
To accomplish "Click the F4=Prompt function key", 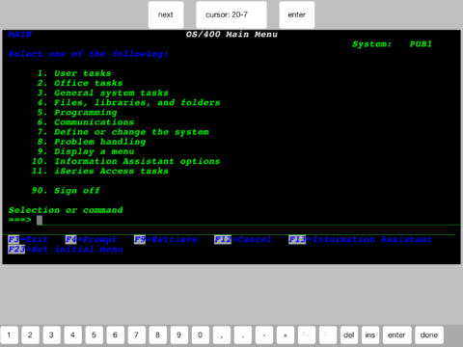I will (x=91, y=239).
